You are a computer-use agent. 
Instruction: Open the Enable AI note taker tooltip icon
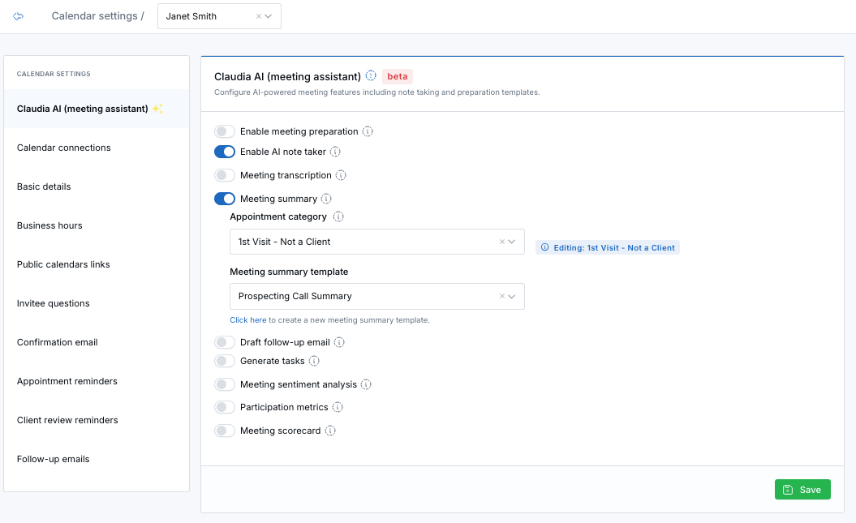336,152
